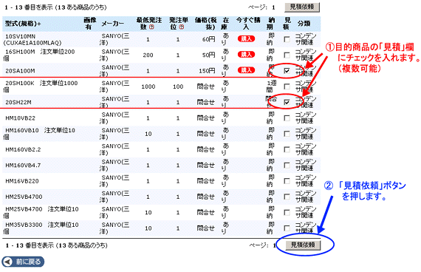Uncheck the 見積 box for 20SA100M
421x272 pixels.
[287, 71]
